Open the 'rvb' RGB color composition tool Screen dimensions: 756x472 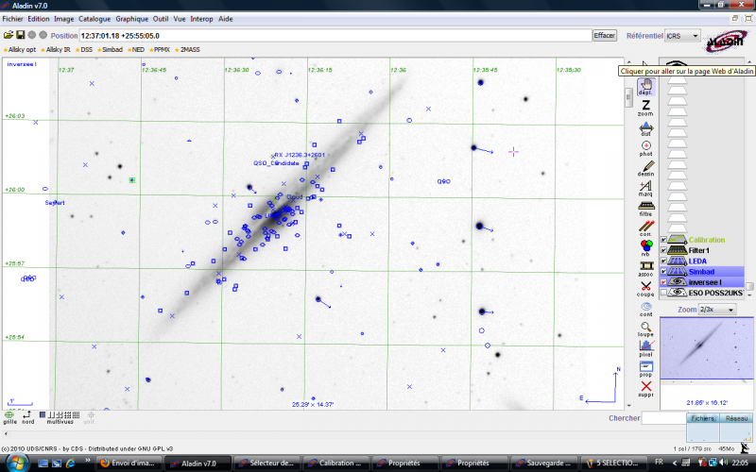(646, 248)
